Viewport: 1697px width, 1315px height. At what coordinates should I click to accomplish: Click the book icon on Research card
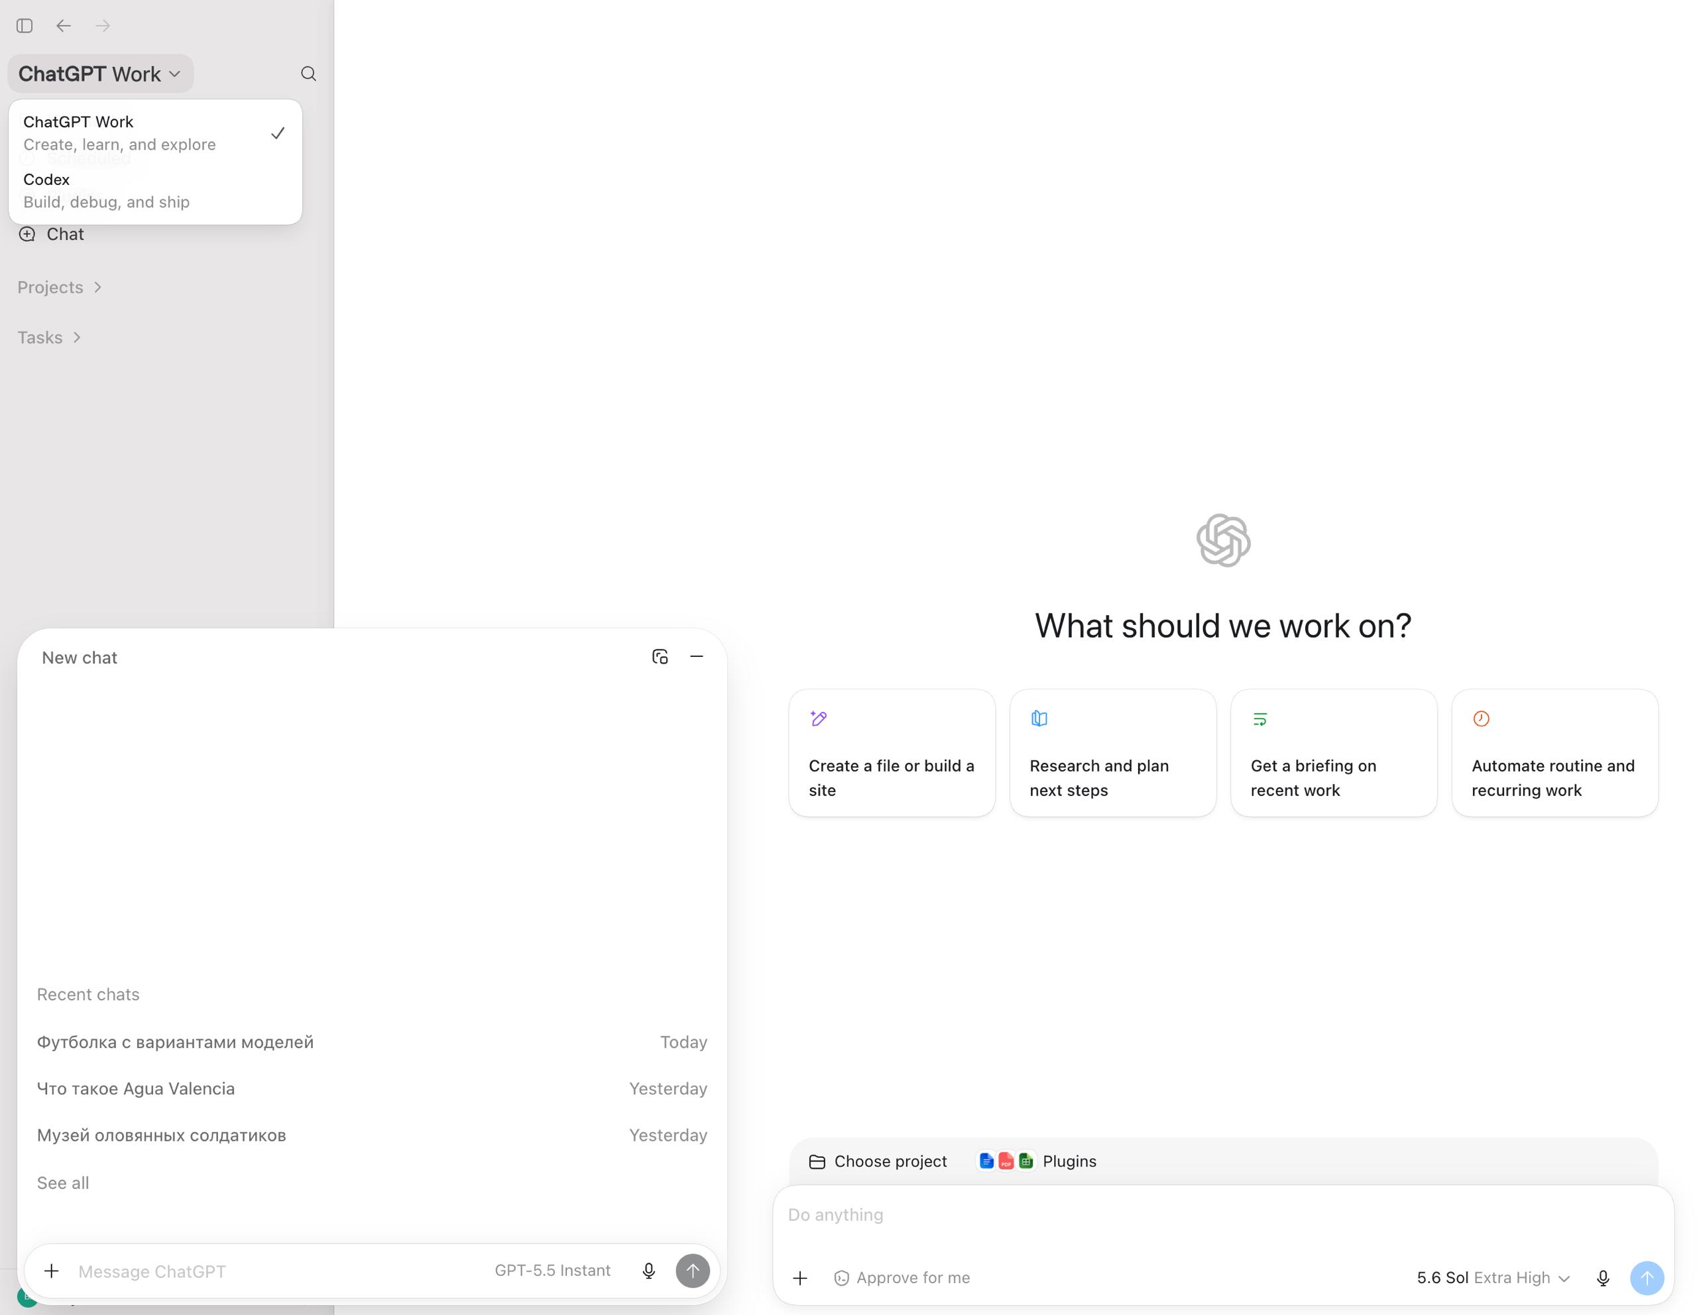click(x=1039, y=718)
